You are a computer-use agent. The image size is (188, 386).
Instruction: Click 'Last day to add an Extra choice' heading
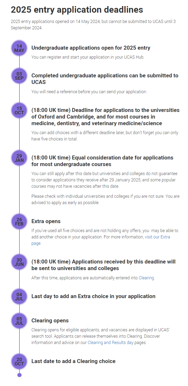point(93,296)
